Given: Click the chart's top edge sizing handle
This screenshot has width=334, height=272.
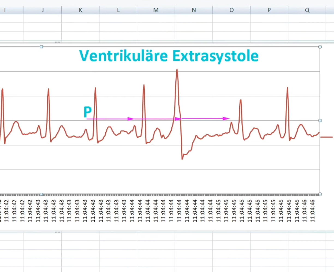Looking at the screenshot, I should [x=41, y=47].
